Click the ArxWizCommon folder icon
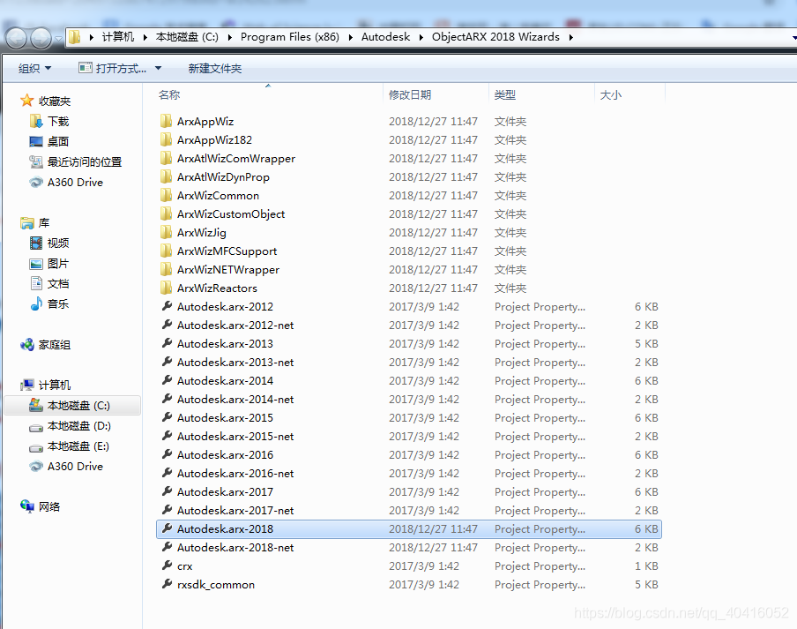The width and height of the screenshot is (797, 629). [x=167, y=195]
